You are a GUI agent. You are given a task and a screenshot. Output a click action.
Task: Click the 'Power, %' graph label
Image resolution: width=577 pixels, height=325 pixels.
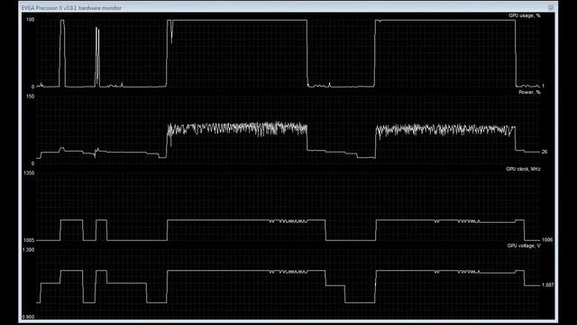point(529,92)
